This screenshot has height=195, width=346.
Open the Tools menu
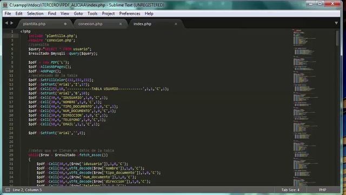pos(92,14)
